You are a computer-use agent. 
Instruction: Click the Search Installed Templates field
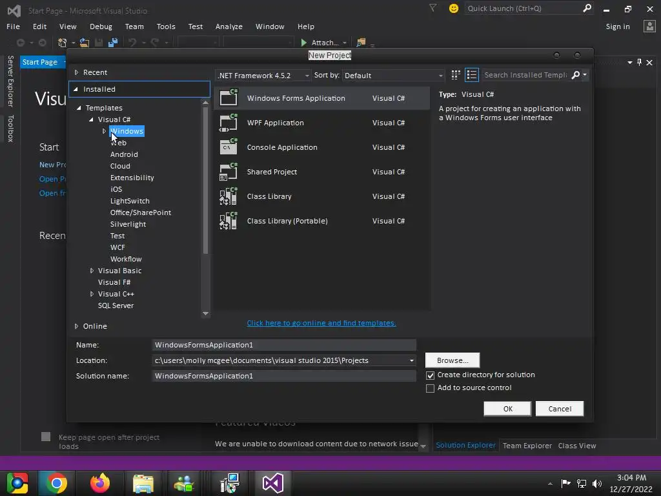525,75
